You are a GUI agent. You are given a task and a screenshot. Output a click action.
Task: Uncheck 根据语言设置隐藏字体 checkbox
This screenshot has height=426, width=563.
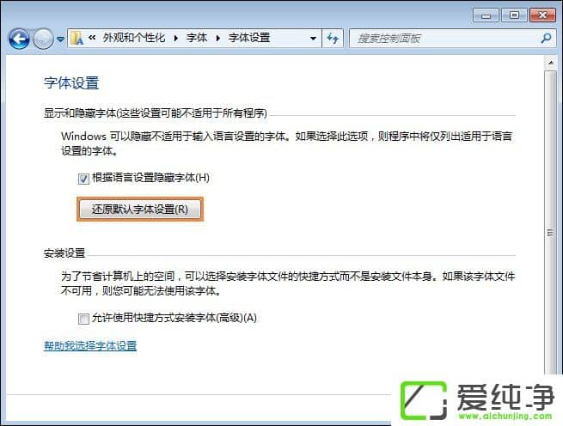(83, 179)
